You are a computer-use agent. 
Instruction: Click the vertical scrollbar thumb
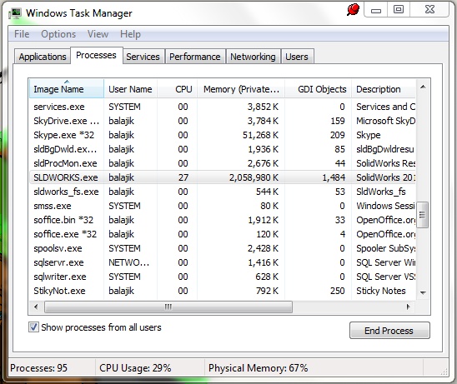tap(423, 215)
